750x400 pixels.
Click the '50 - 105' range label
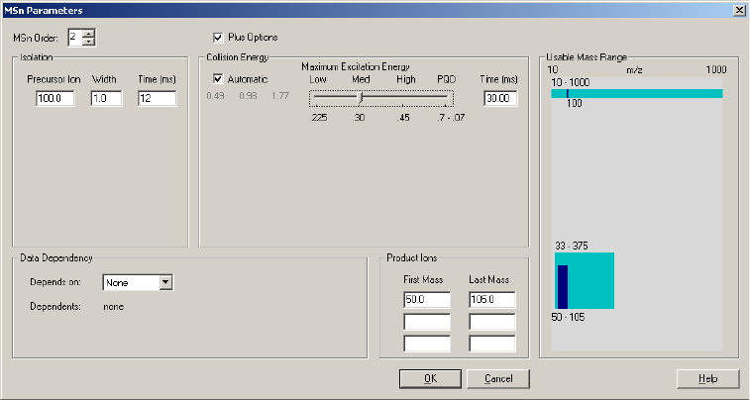pos(568,317)
